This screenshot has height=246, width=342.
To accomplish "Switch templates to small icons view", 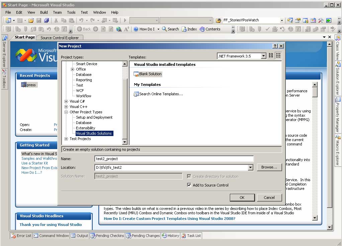I will point(278,55).
